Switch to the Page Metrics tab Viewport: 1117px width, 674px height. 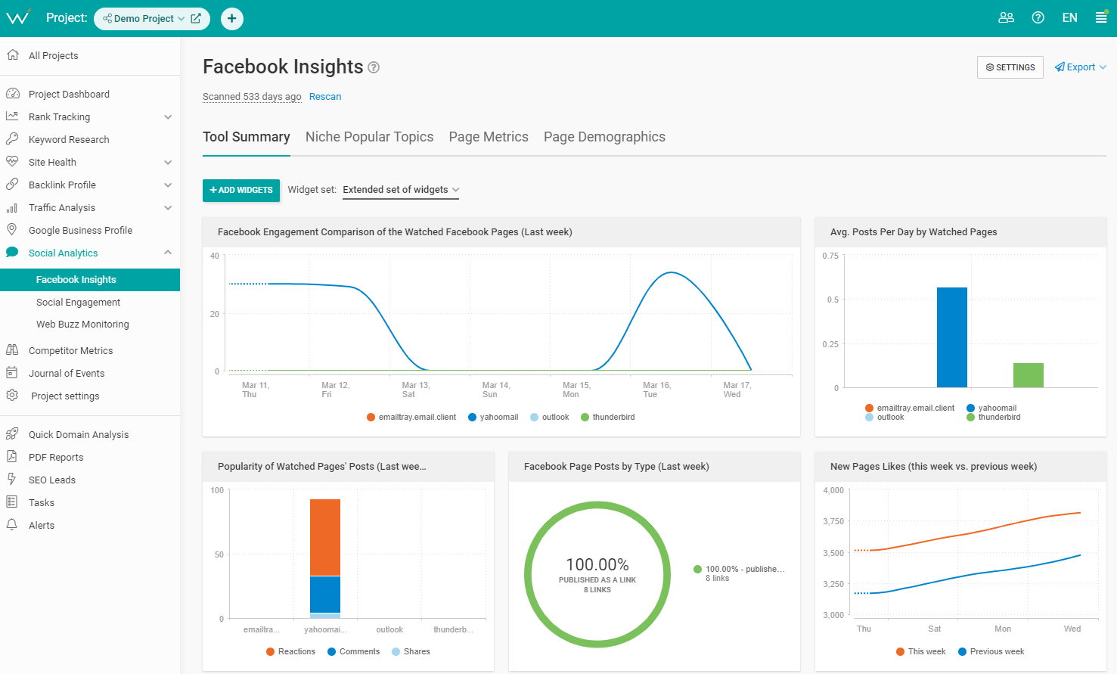[489, 137]
